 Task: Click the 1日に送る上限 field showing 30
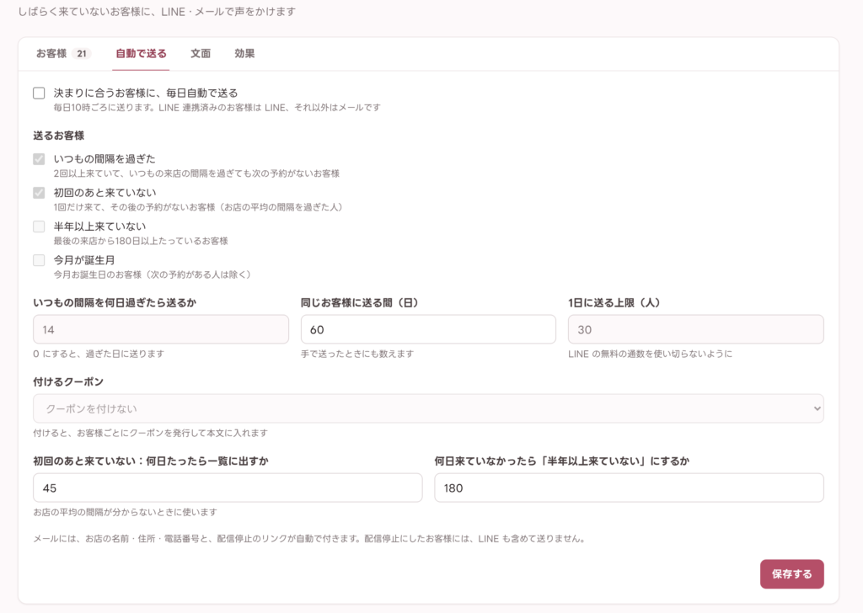pyautogui.click(x=695, y=329)
